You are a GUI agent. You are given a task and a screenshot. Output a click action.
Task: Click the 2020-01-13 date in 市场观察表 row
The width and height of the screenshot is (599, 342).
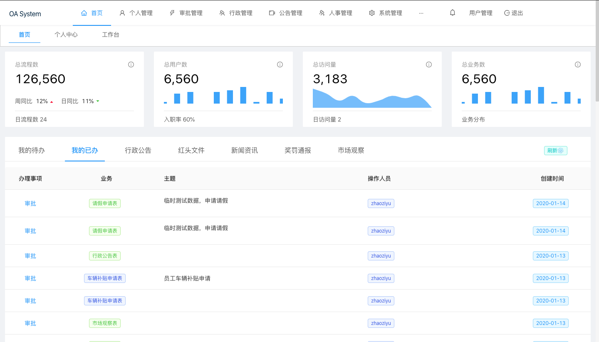tap(551, 323)
